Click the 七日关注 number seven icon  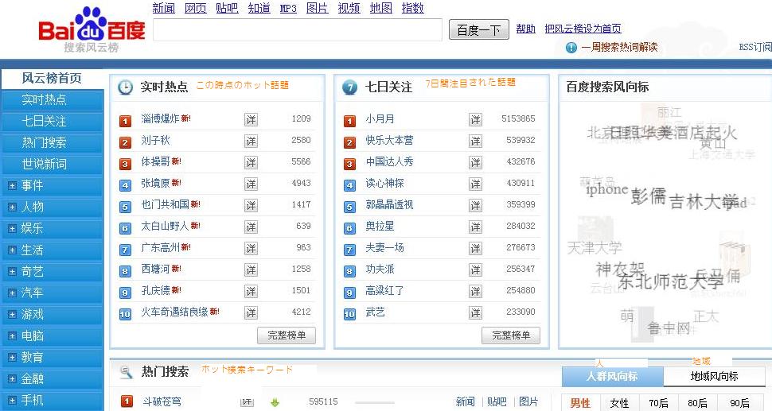pos(349,87)
